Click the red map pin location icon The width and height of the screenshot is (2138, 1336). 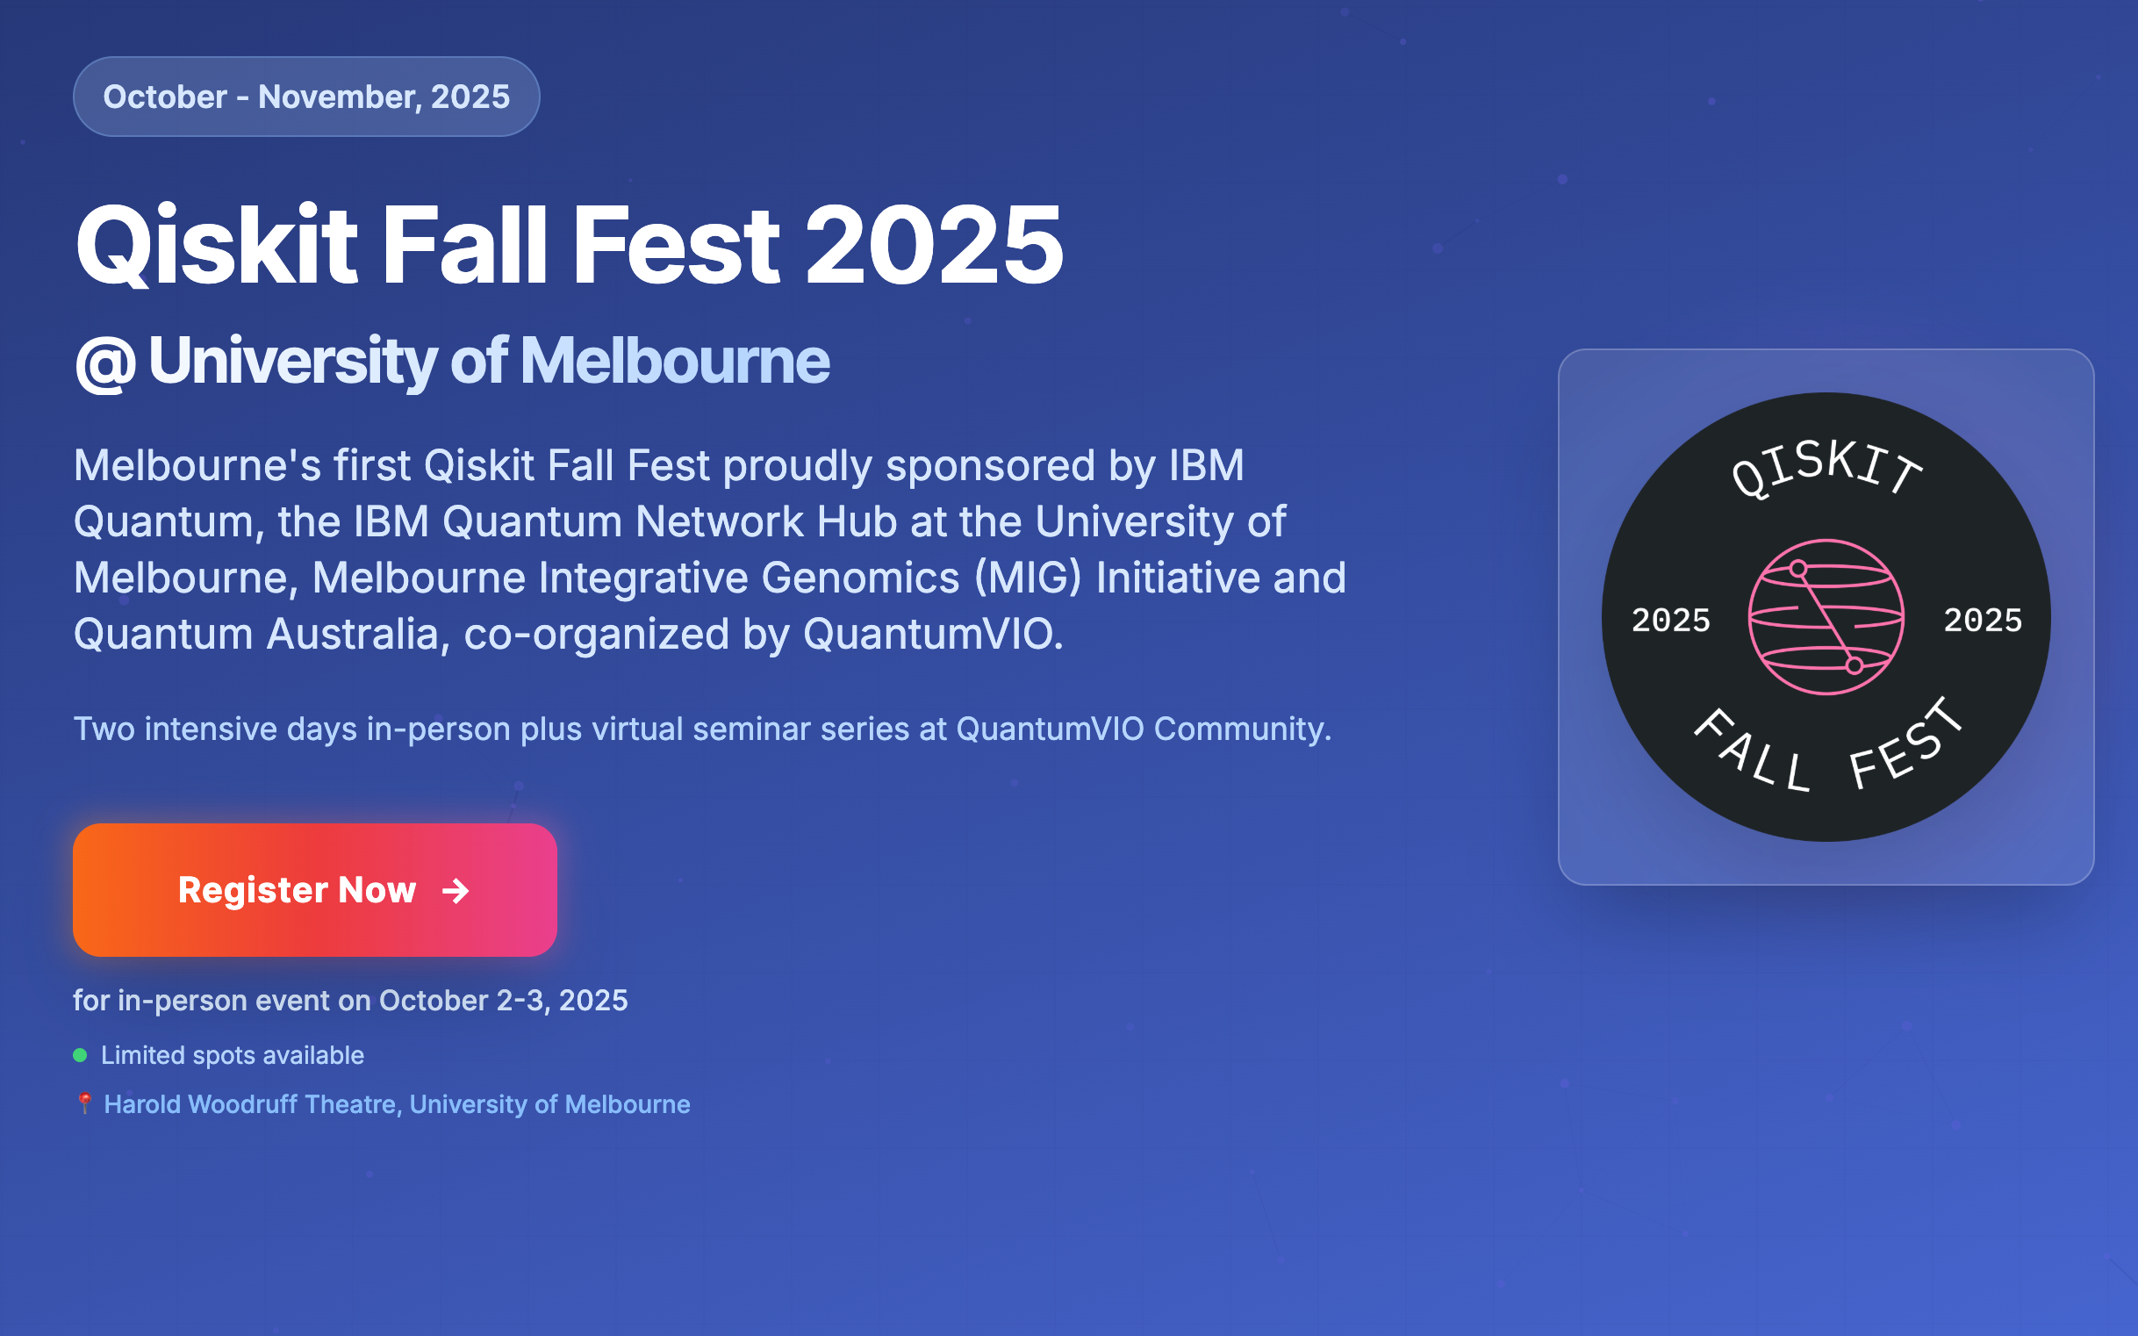tap(84, 1103)
